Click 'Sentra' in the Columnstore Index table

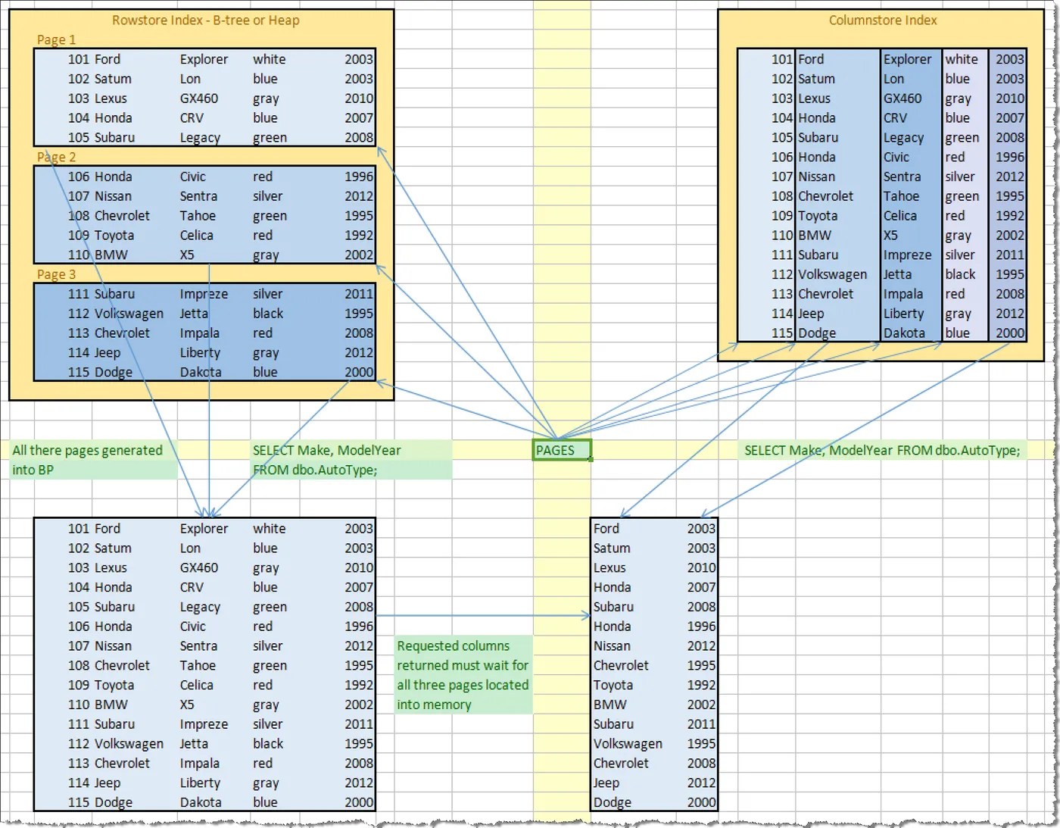[903, 177]
